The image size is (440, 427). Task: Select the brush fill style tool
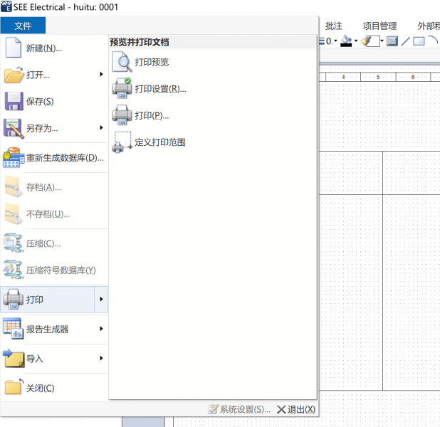click(x=367, y=41)
